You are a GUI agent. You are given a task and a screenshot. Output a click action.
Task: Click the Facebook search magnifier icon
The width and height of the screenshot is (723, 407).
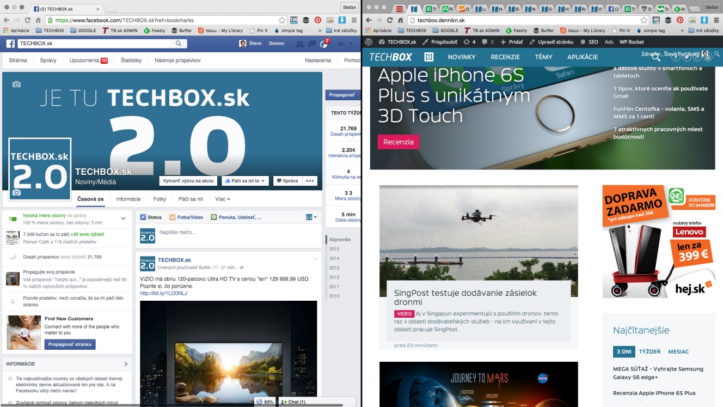[x=178, y=43]
